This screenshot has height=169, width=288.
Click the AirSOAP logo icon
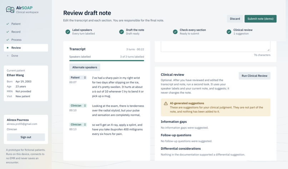(10, 10)
